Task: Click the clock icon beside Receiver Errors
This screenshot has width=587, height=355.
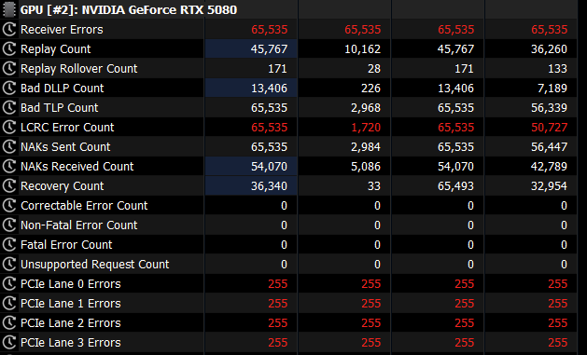Action: [9, 29]
